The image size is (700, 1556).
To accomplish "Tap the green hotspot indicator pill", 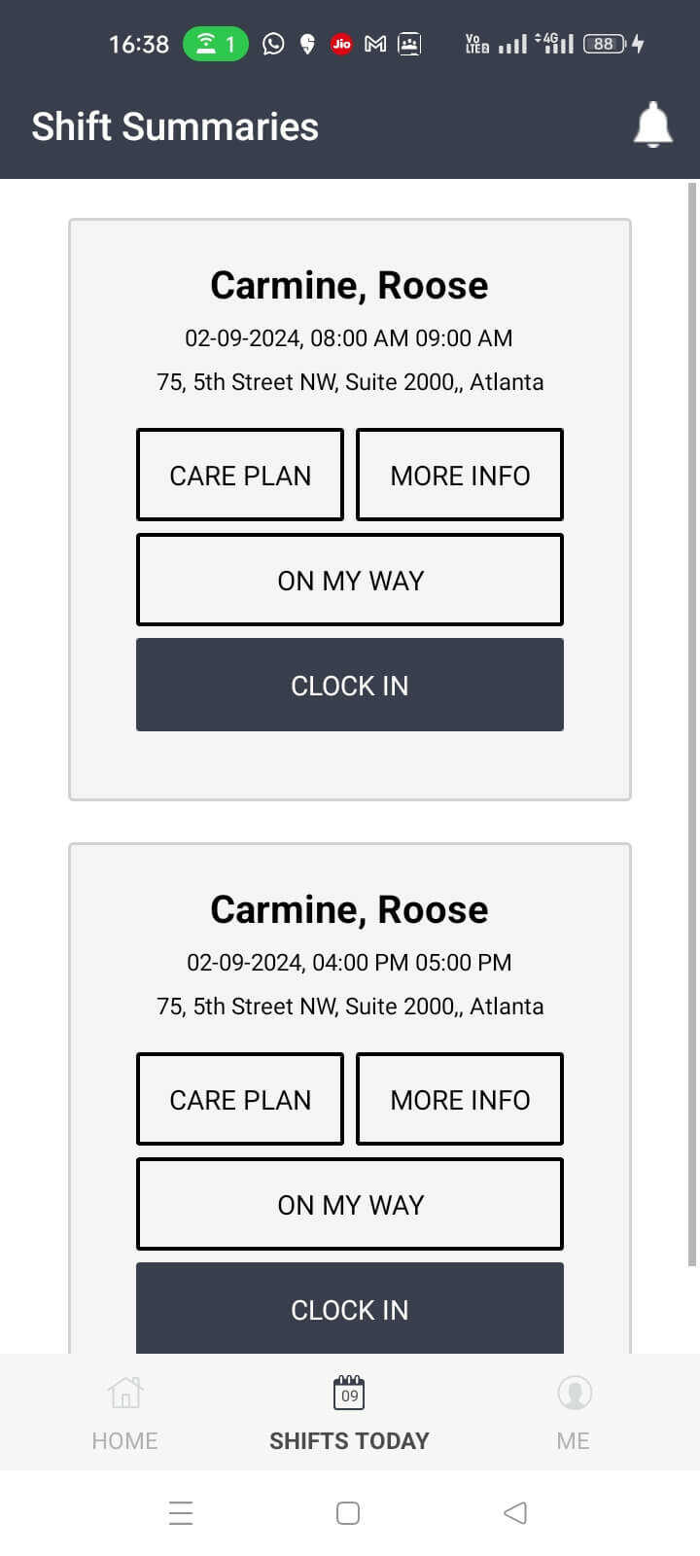I will [216, 44].
